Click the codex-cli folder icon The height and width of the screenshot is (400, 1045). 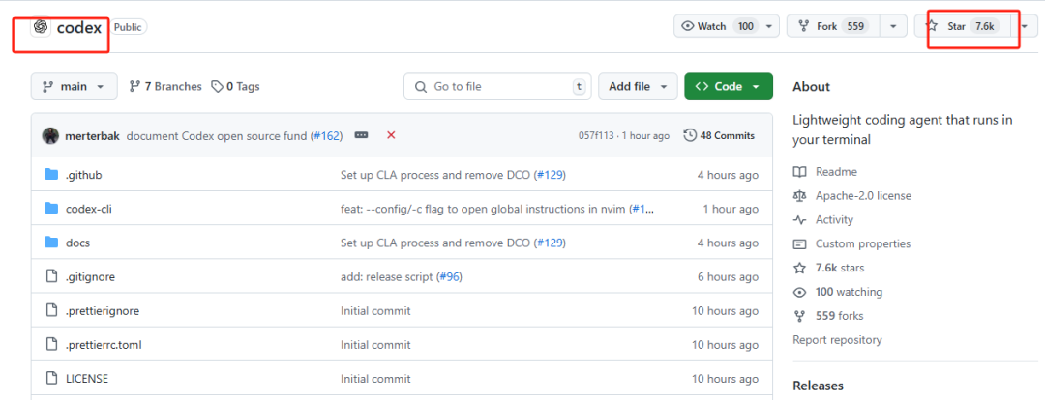pos(51,209)
